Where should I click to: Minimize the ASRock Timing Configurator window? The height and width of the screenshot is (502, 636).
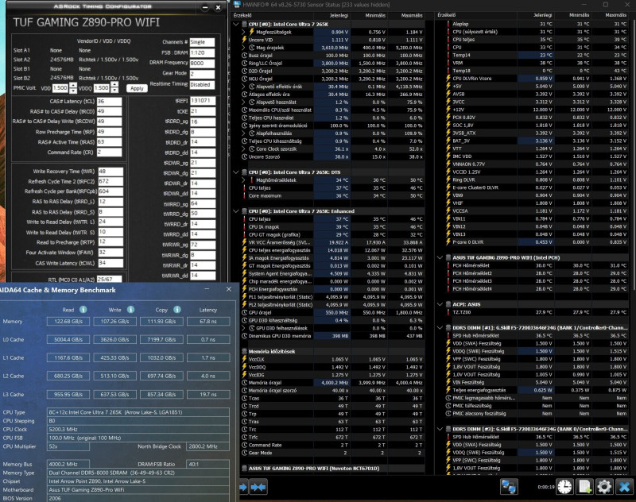pyautogui.click(x=205, y=7)
